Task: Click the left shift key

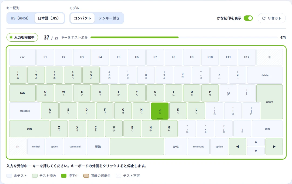Action: (29, 129)
